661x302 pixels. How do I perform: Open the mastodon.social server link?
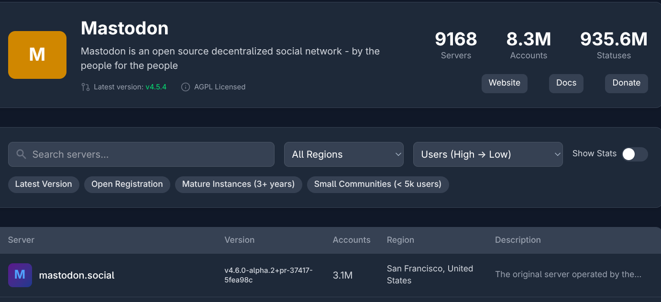[x=77, y=275]
